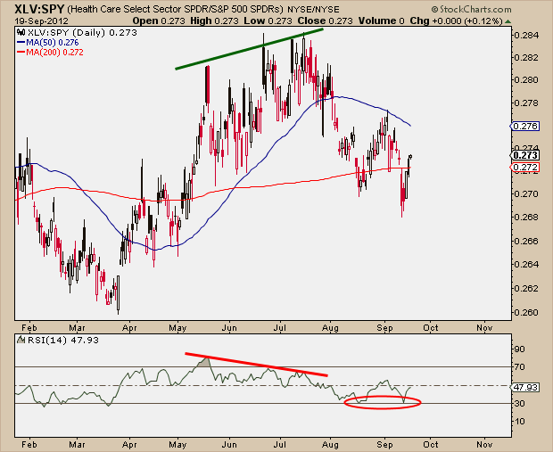Click the 0.268 price axis label

(x=526, y=218)
